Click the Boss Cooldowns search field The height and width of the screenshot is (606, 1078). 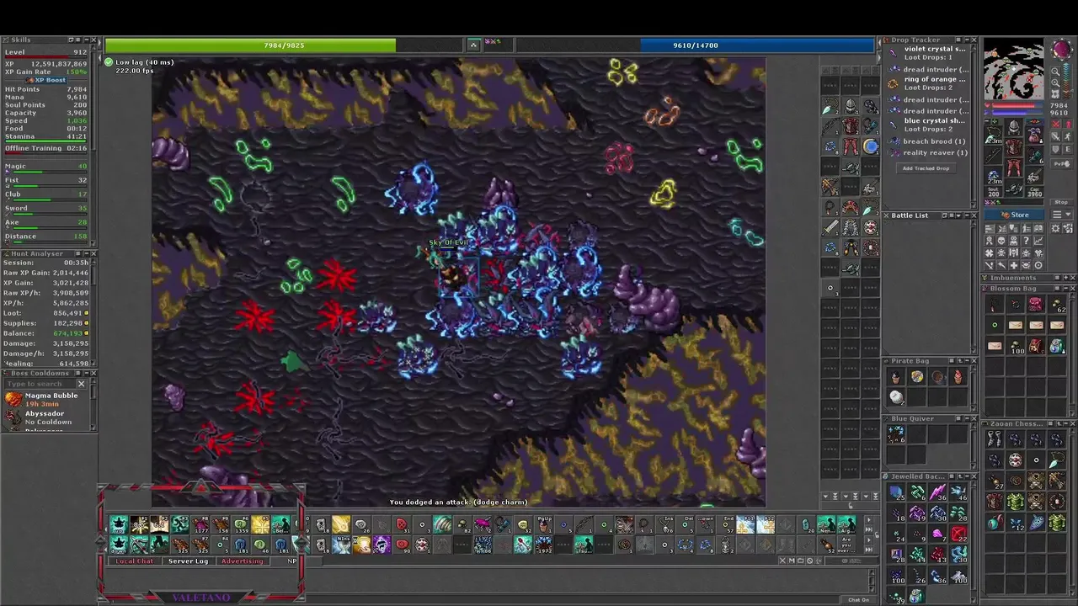click(40, 384)
